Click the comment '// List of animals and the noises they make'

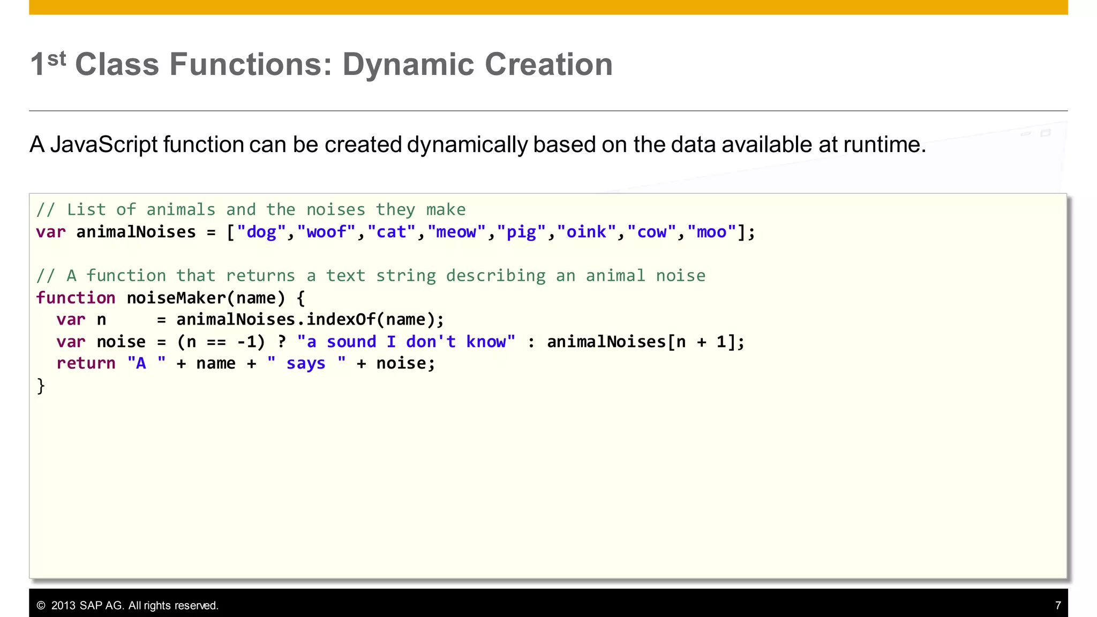pyautogui.click(x=251, y=209)
